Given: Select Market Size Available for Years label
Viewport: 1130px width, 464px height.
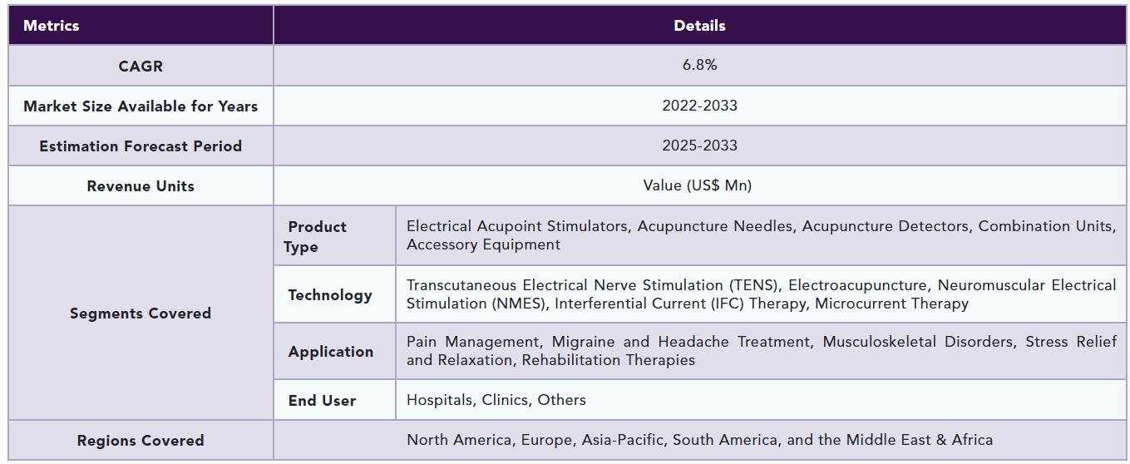Looking at the screenshot, I should (141, 106).
